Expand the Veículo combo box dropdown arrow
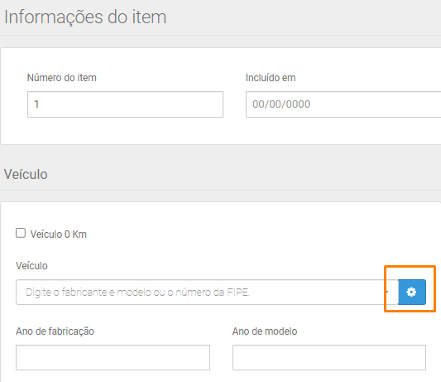This screenshot has width=441, height=382. point(388,292)
